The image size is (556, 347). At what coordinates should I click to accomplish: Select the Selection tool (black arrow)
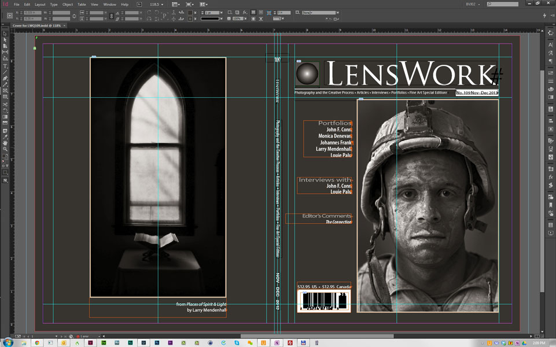tap(5, 34)
